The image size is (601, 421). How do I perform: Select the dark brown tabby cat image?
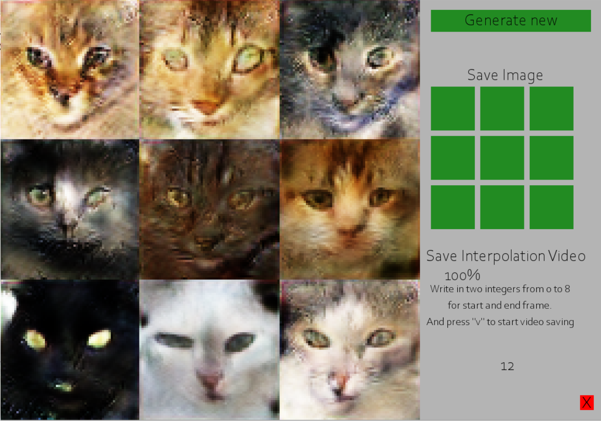click(209, 209)
